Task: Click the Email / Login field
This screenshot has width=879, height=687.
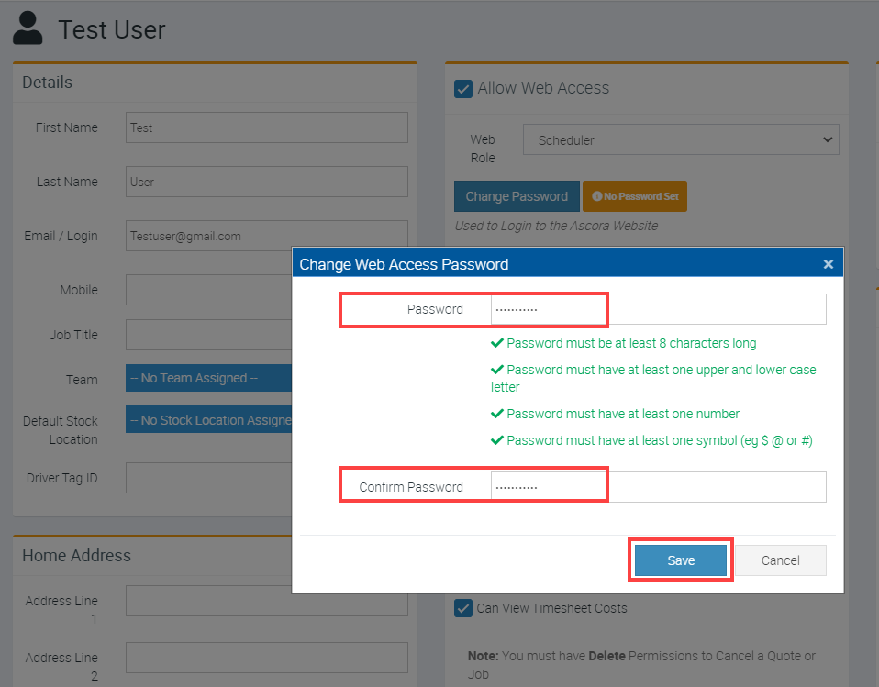Action: coord(266,236)
